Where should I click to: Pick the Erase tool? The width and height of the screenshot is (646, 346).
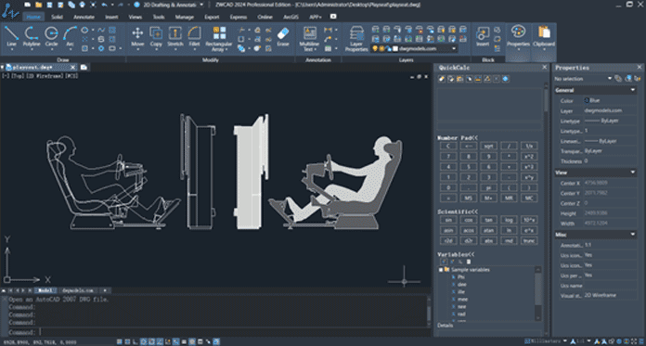283,37
